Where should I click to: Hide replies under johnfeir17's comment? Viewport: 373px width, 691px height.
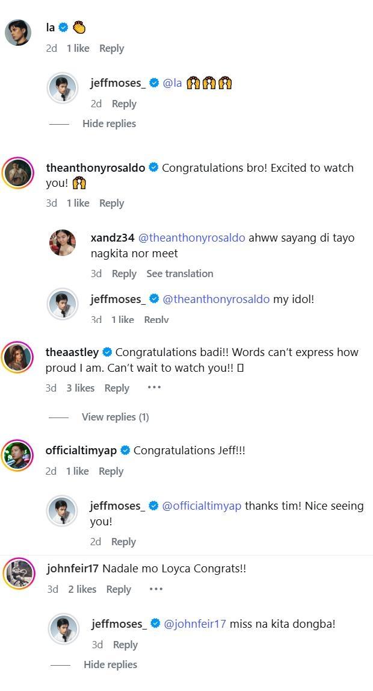click(110, 664)
